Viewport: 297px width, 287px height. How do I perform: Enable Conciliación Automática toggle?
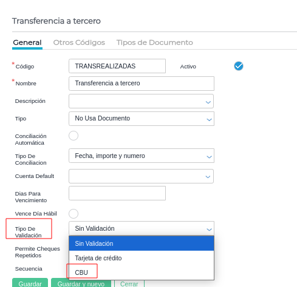click(x=73, y=136)
